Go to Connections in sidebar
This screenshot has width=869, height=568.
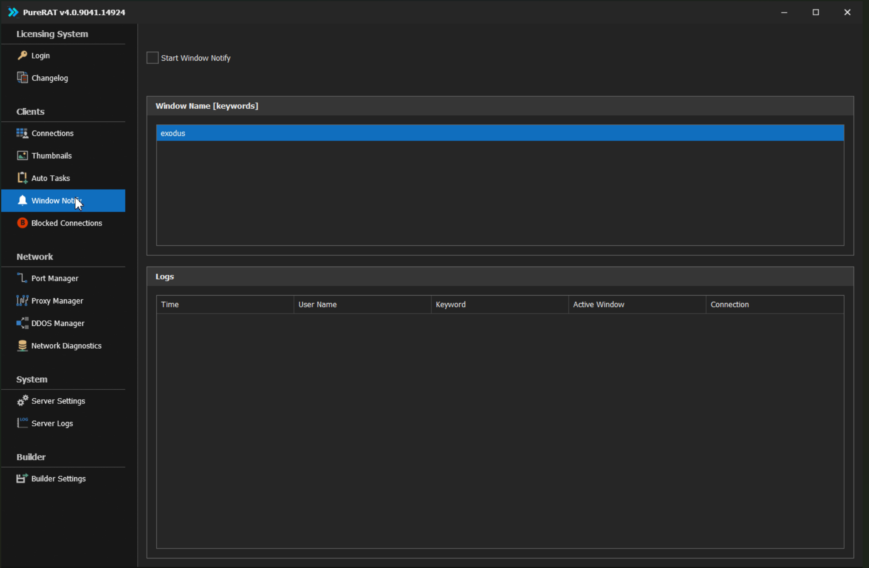click(63, 133)
